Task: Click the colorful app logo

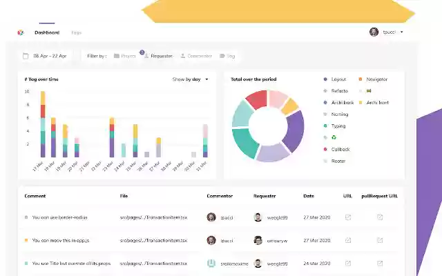Action: point(21,32)
